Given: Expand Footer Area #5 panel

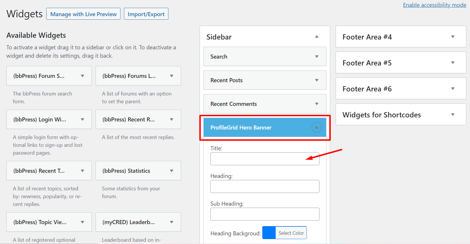Looking at the screenshot, I should (x=453, y=63).
